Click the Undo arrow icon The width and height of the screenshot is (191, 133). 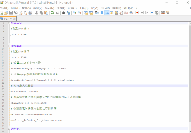[x=53, y=13]
